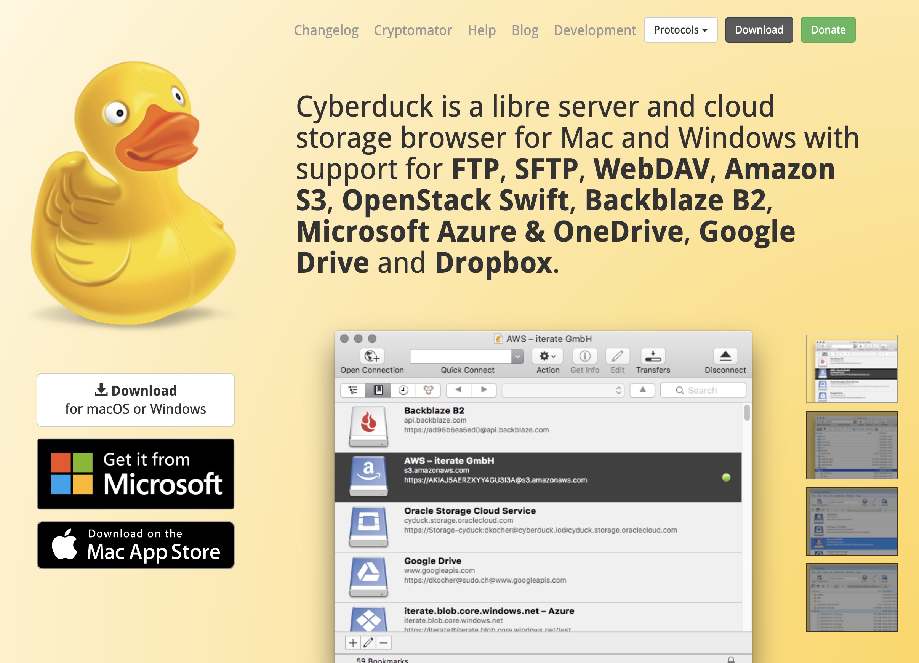Click the toggle list view icon
Screen dimensions: 919x663
[357, 389]
